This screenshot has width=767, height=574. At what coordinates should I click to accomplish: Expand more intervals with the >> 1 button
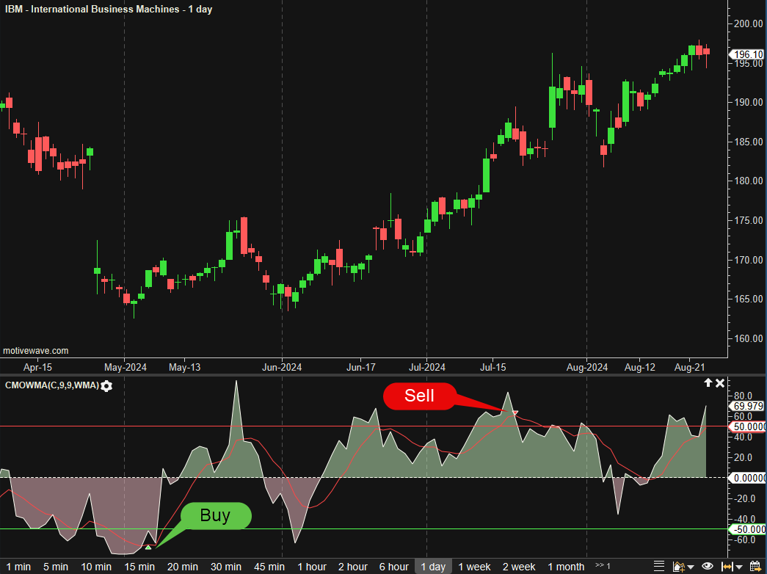[603, 566]
